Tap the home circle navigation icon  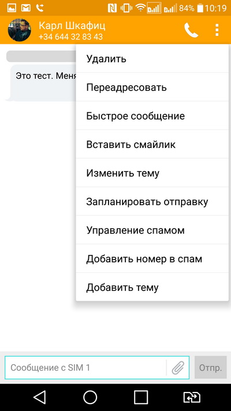(x=90, y=397)
